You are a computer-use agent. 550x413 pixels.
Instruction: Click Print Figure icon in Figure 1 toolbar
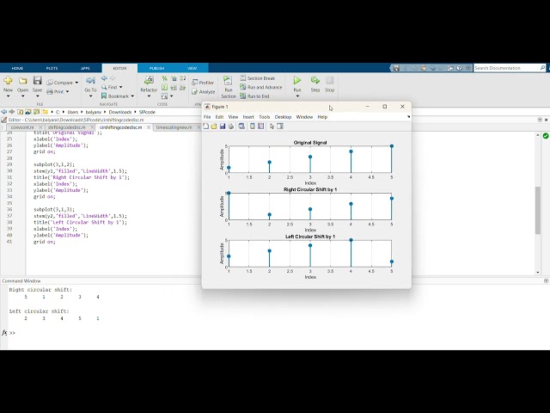tap(231, 126)
